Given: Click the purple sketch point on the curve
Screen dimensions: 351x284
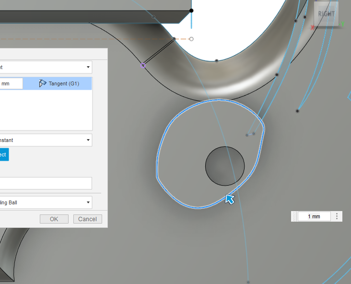Looking at the screenshot, I should click(143, 65).
